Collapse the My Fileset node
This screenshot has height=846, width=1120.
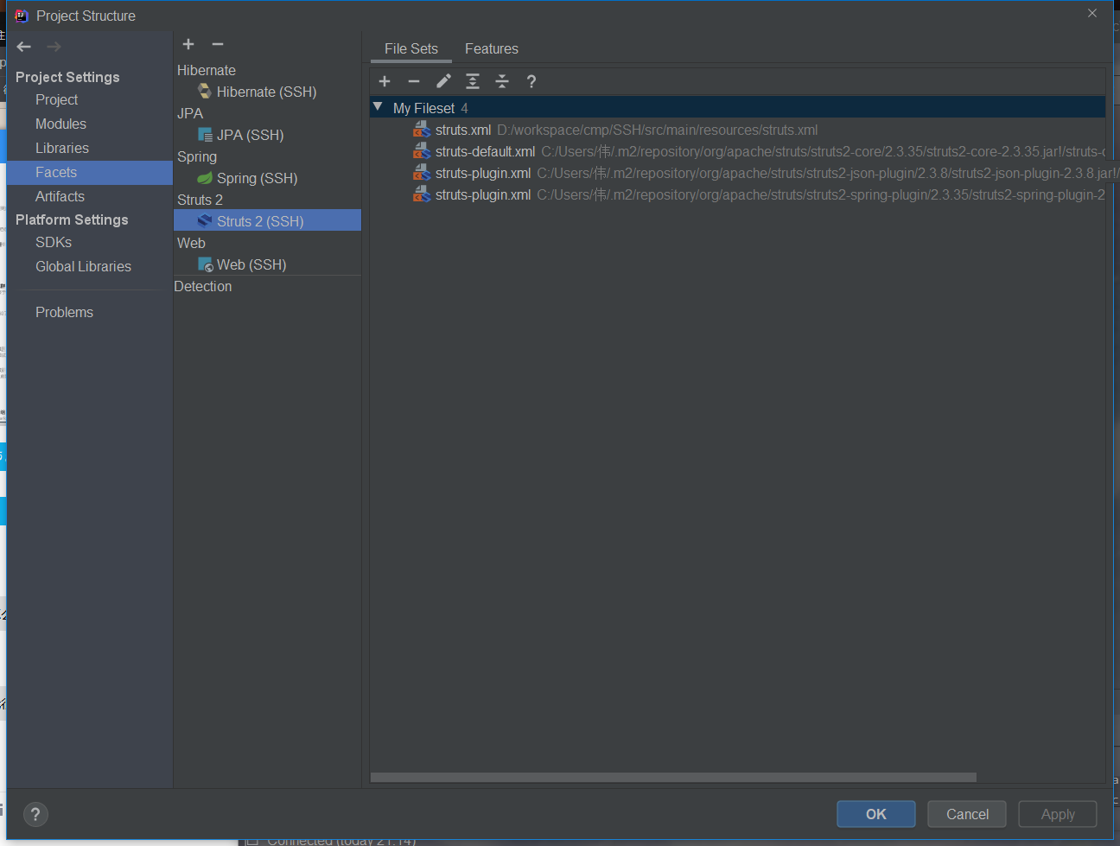(378, 107)
